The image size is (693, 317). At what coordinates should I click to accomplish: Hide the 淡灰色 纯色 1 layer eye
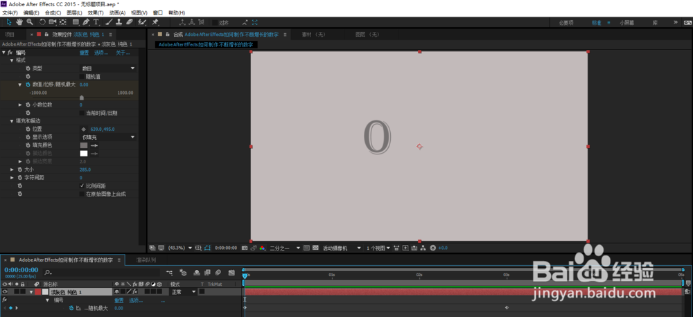click(4, 292)
